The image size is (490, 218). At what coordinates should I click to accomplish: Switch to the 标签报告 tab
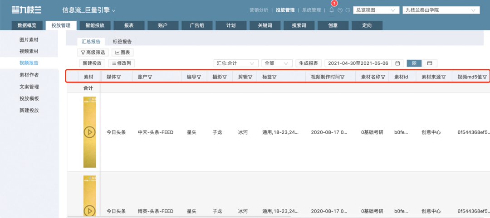(x=122, y=42)
